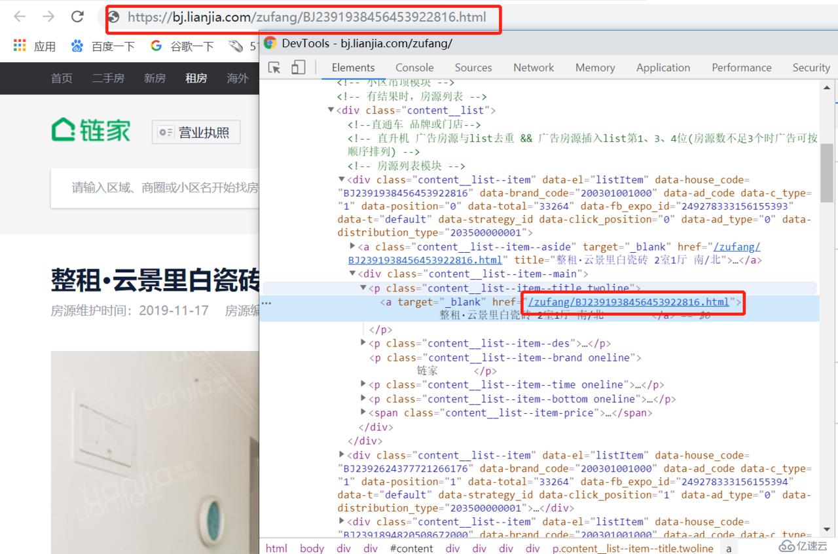Open 二手房 in the Lianjia navigation
The image size is (838, 554).
point(108,78)
